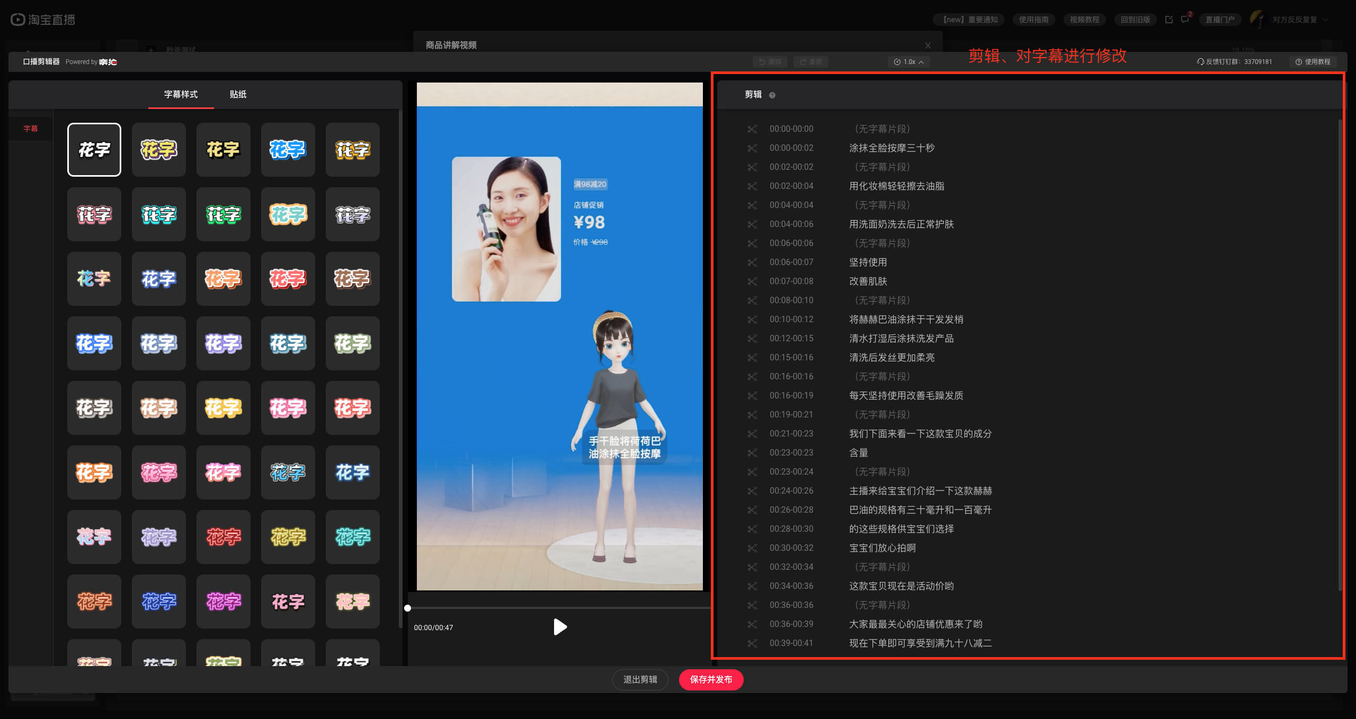Click the video progress slider handle
This screenshot has width=1356, height=719.
(x=407, y=608)
